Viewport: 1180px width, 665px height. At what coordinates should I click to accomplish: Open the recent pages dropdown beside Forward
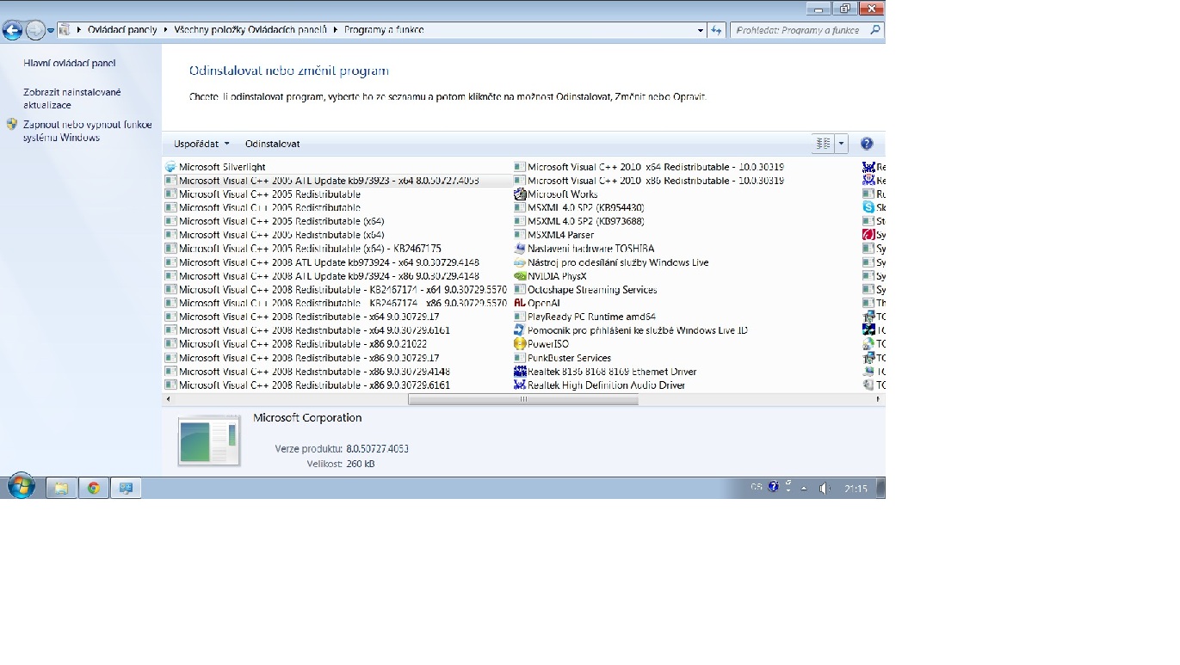51,30
